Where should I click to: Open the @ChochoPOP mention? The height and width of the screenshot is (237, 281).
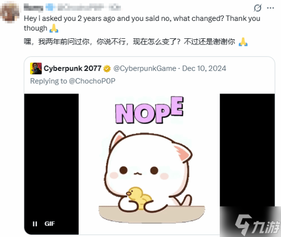[92, 81]
